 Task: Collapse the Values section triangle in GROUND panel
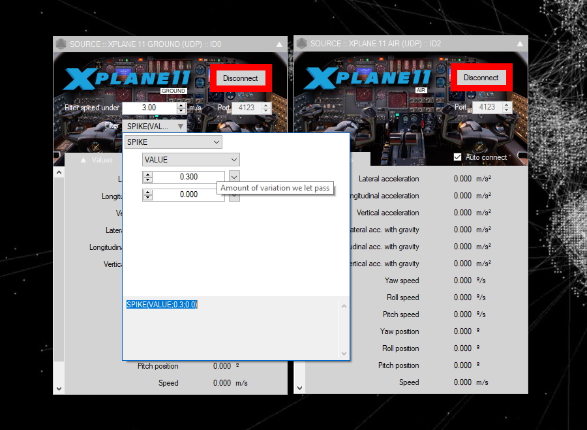point(83,160)
